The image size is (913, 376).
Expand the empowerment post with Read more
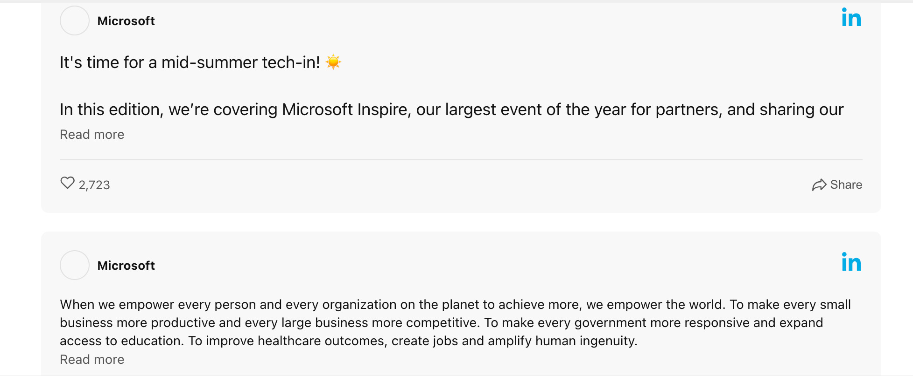click(91, 359)
